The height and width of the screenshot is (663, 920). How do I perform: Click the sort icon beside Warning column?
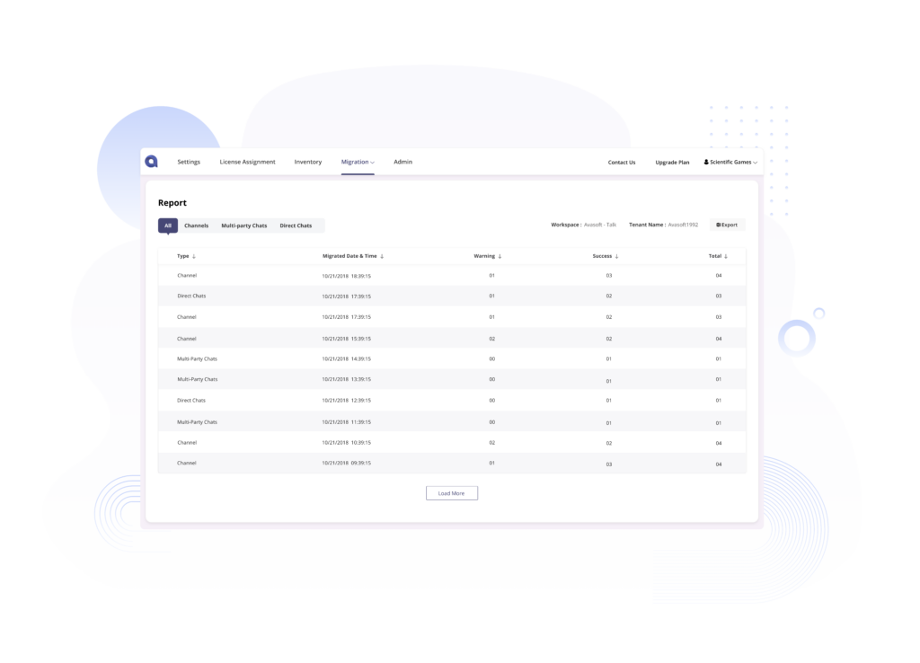point(499,256)
